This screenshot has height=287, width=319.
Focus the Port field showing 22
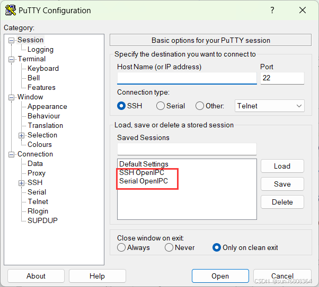(282, 78)
